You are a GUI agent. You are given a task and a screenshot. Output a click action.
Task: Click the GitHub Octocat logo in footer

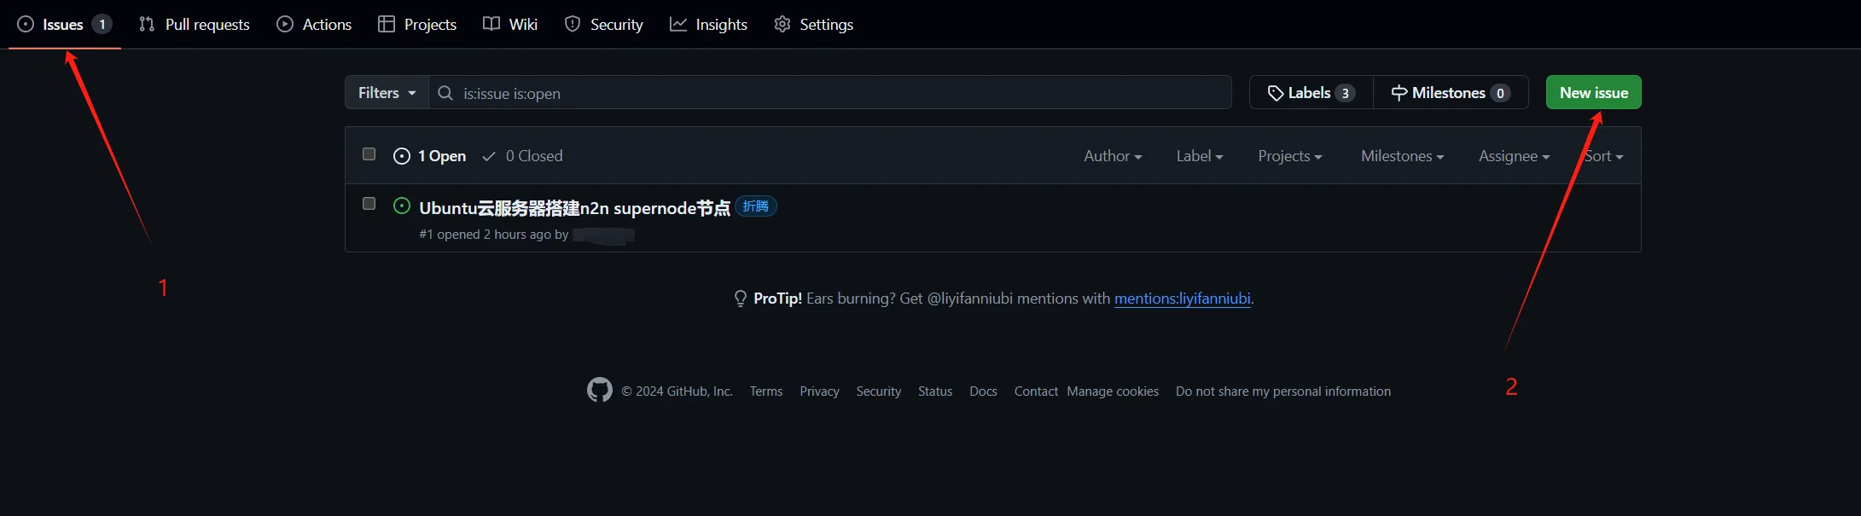(x=600, y=390)
